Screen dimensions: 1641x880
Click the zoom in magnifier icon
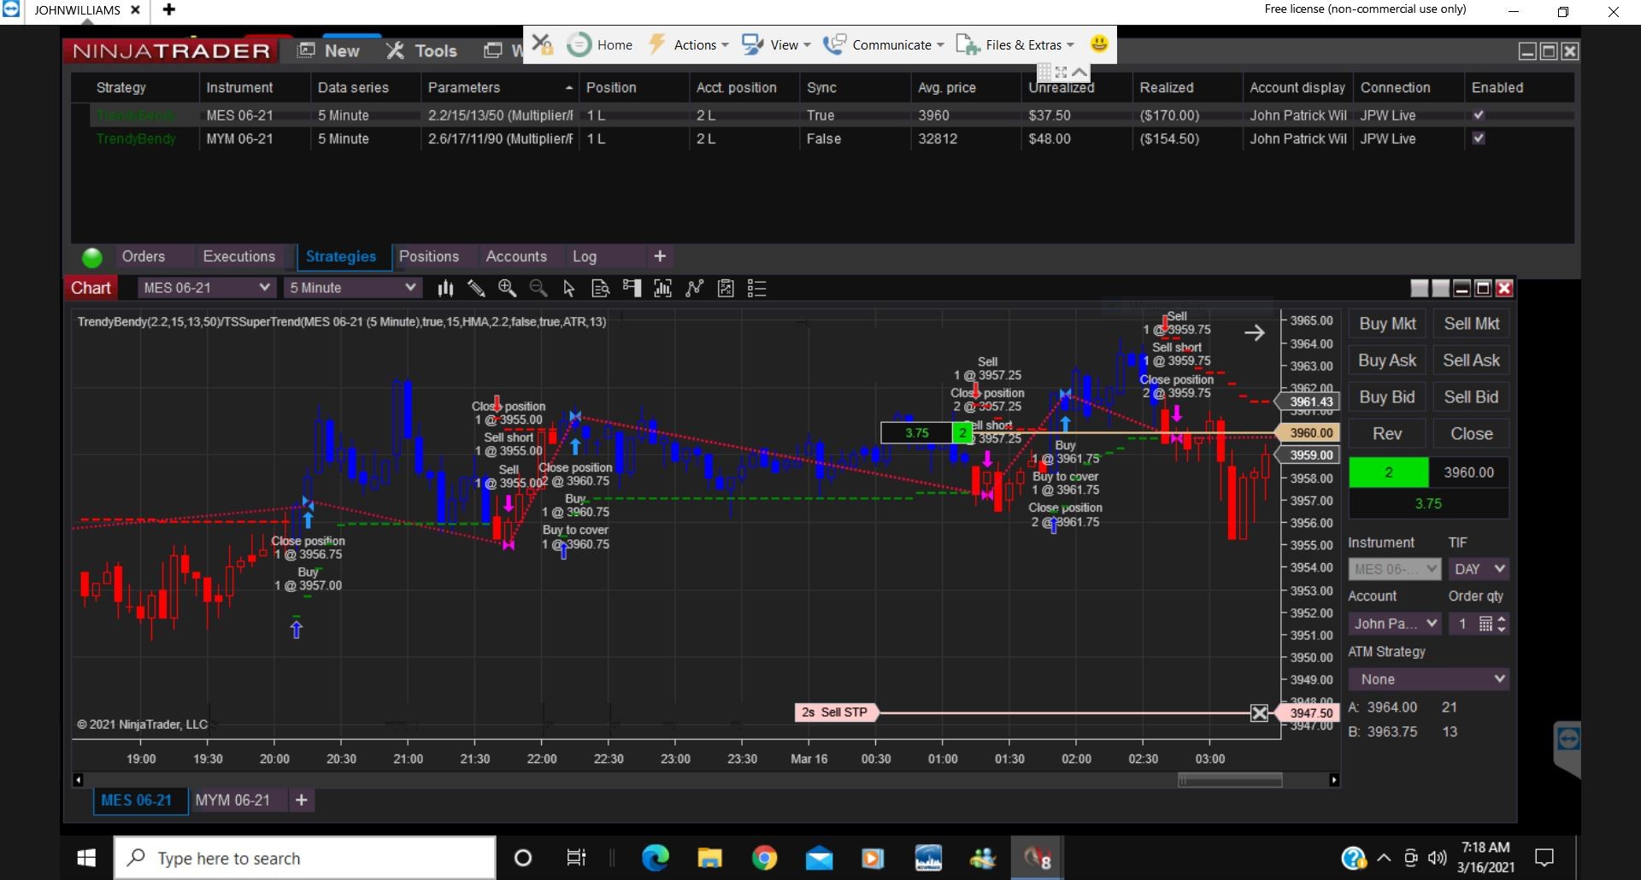(x=507, y=289)
